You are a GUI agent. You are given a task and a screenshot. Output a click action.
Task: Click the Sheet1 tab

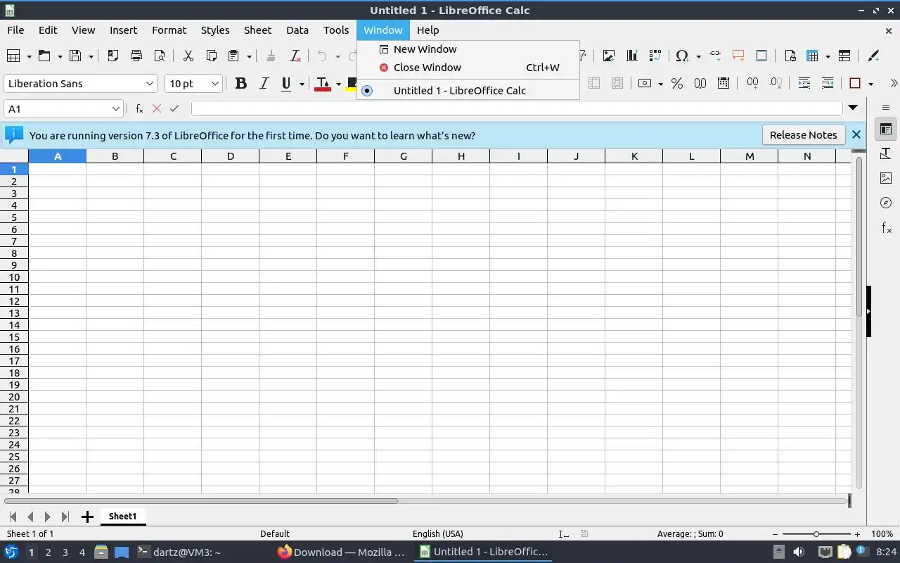(122, 516)
